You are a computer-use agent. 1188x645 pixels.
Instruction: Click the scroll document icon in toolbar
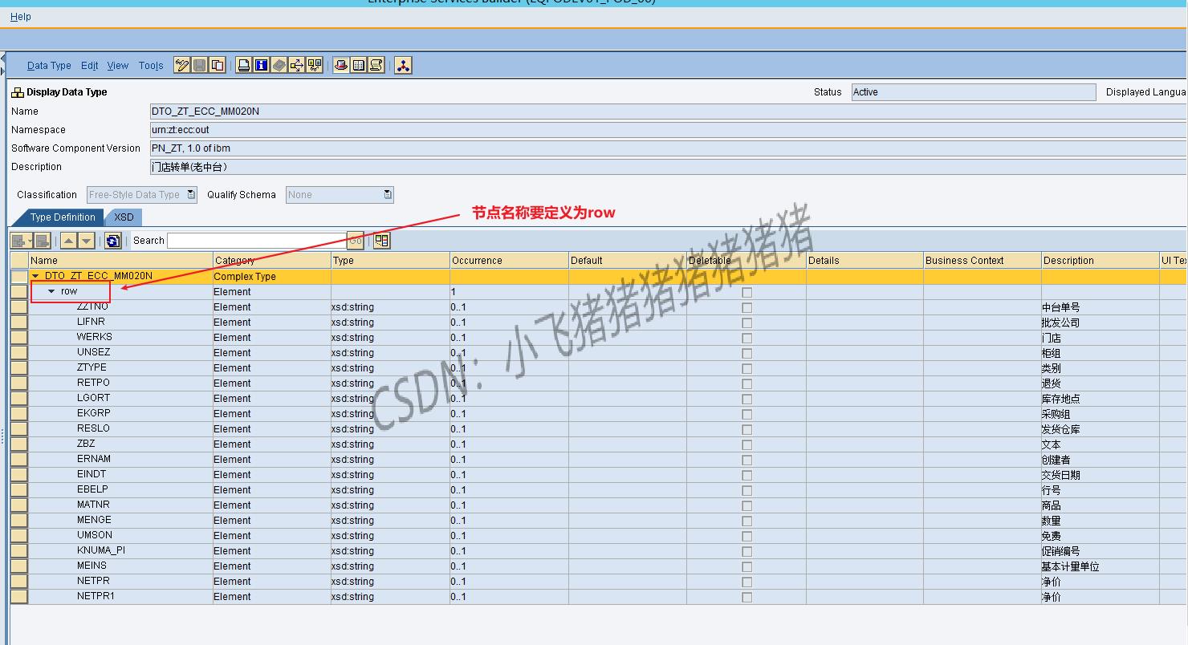pos(376,66)
